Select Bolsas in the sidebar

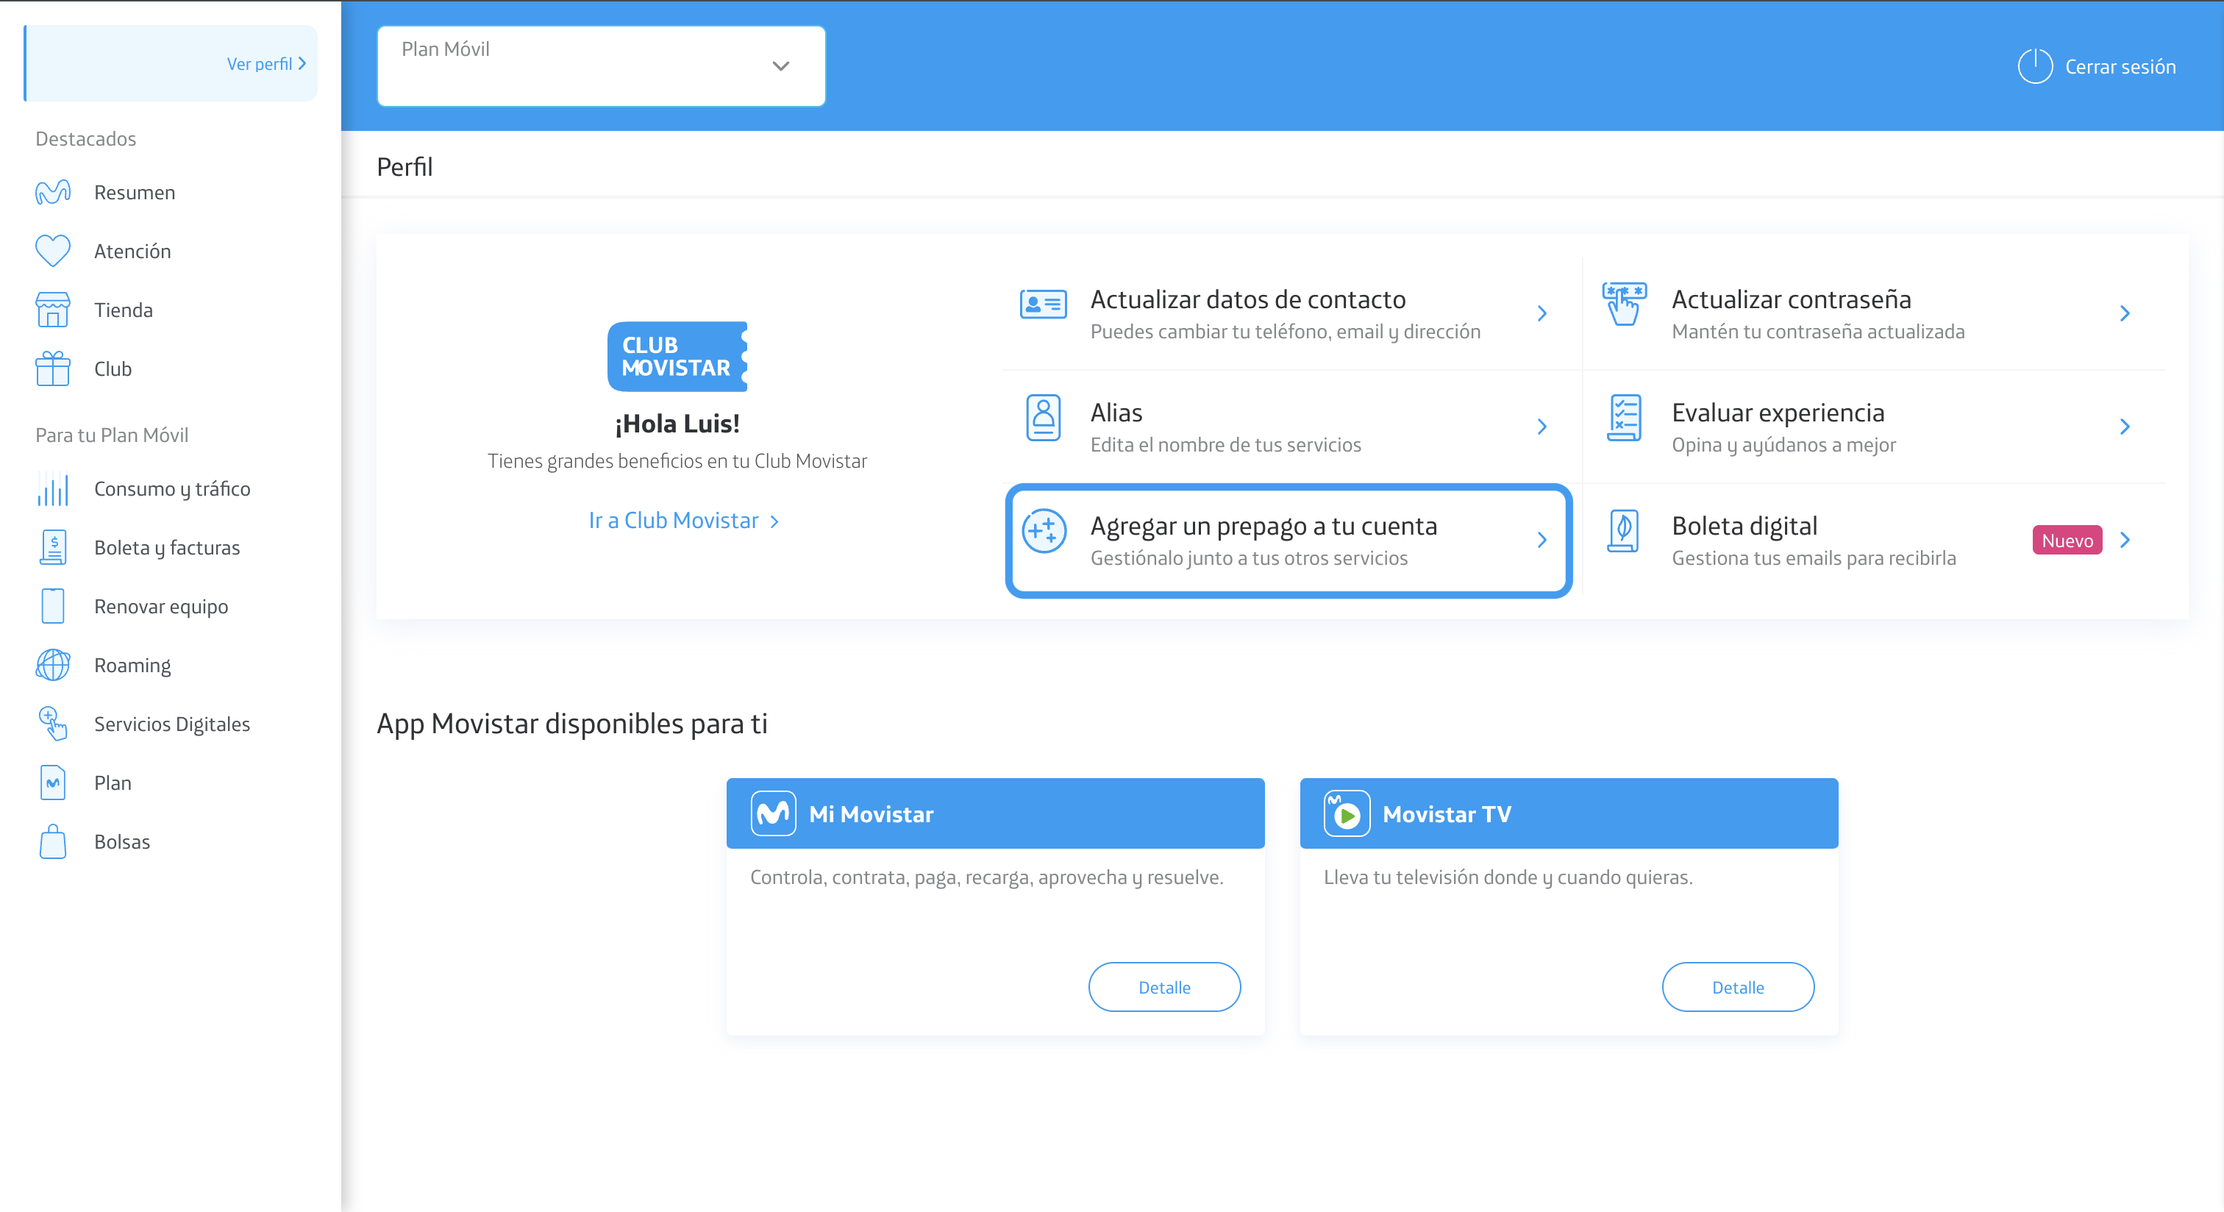[122, 841]
